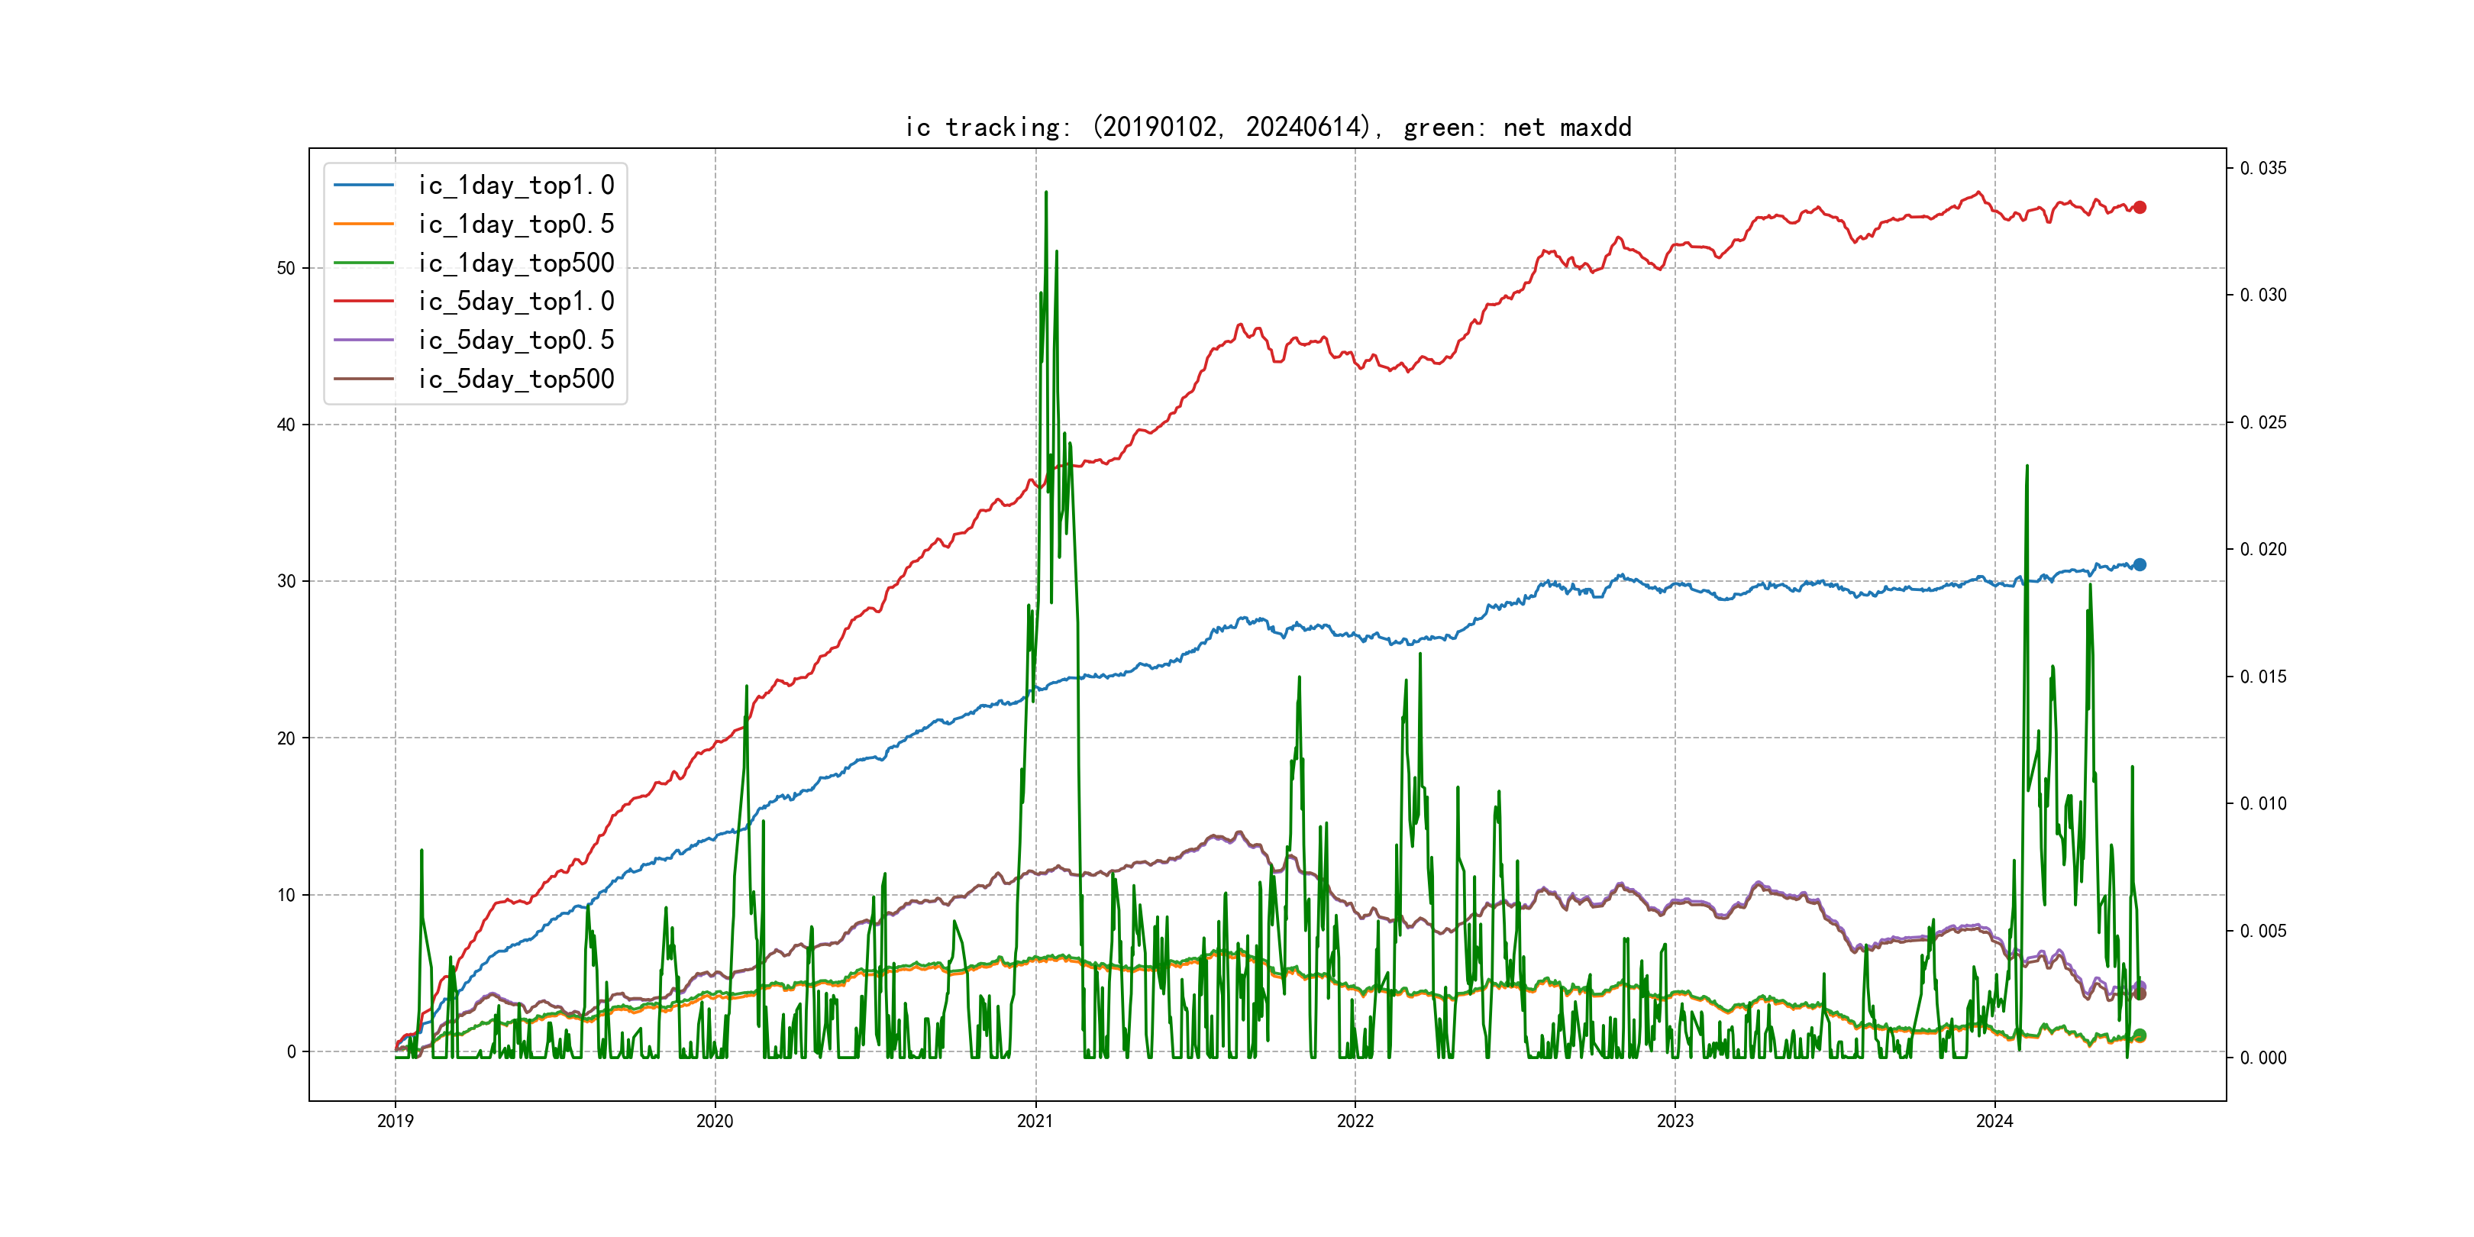2474x1237 pixels.
Task: Click the right axis 0.000 tick label
Action: tap(2262, 1058)
